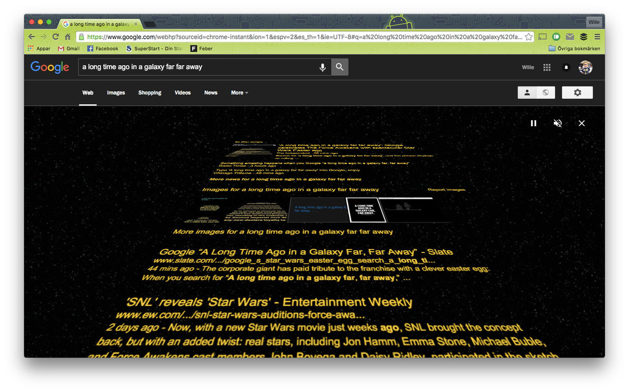
Task: Switch to the Images search tab
Action: point(116,93)
